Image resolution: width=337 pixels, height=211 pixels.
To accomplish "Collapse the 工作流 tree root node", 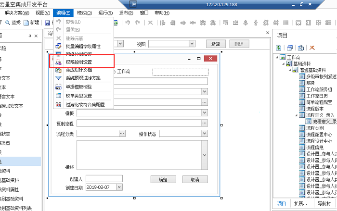I will (x=277, y=57).
